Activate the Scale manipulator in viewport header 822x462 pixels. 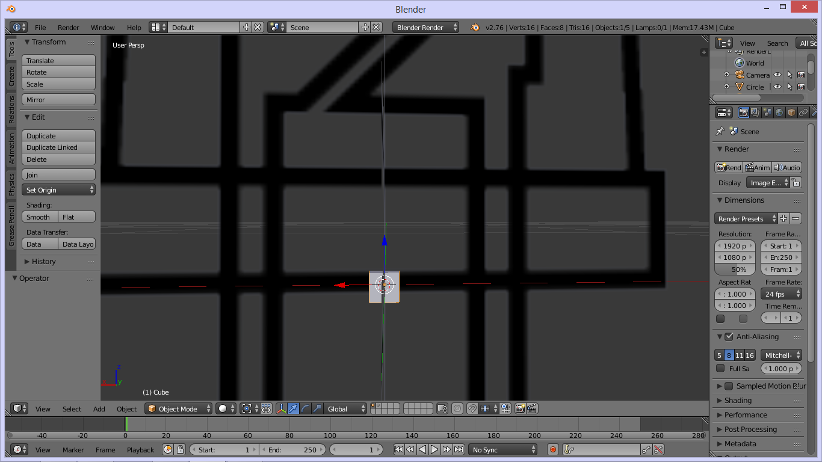[x=317, y=408]
